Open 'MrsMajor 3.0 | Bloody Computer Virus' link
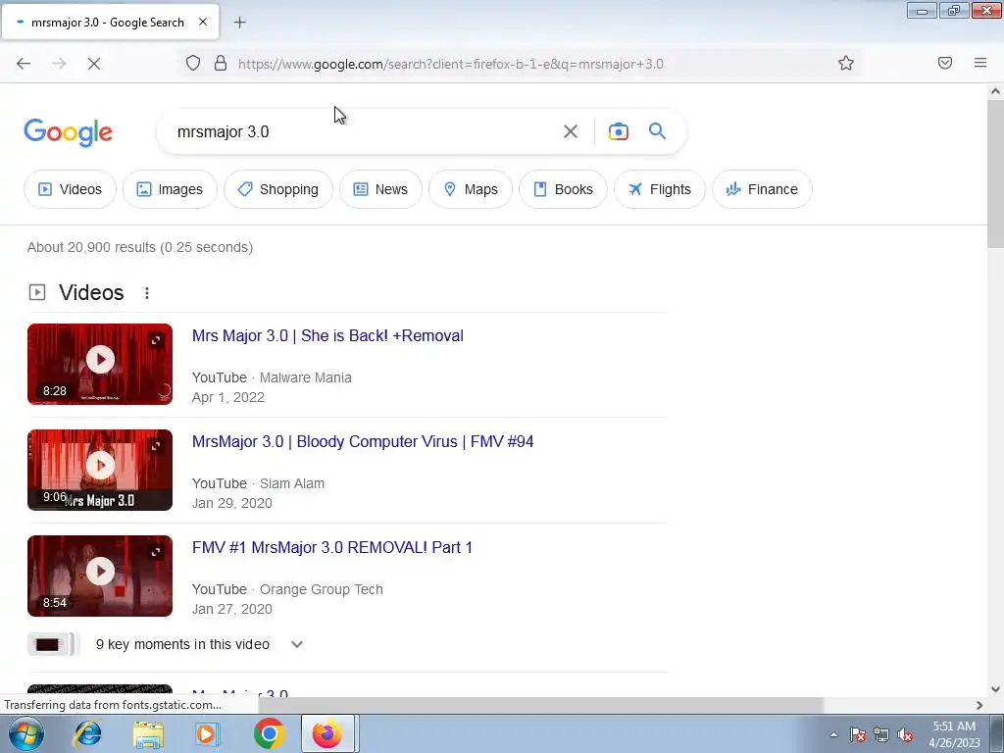The image size is (1004, 753). (x=363, y=442)
